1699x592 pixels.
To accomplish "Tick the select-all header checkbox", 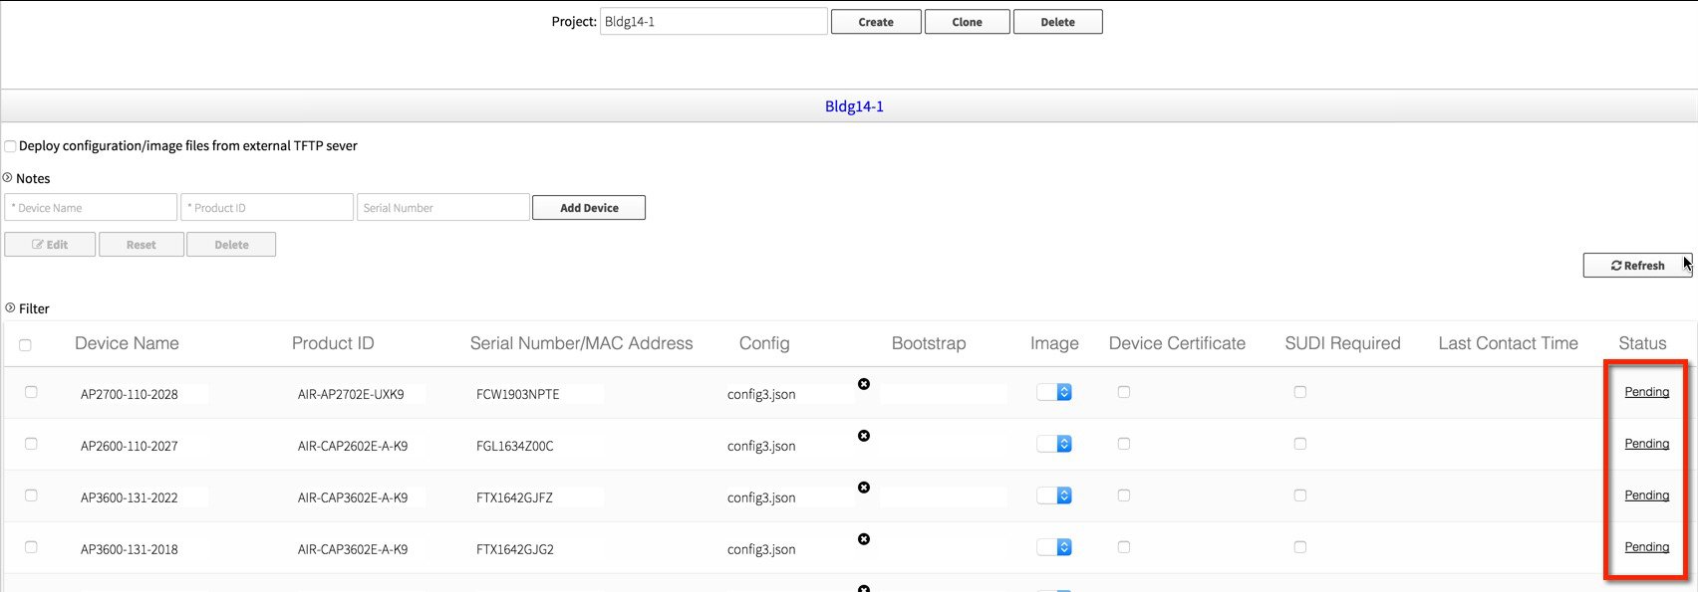I will coord(25,345).
